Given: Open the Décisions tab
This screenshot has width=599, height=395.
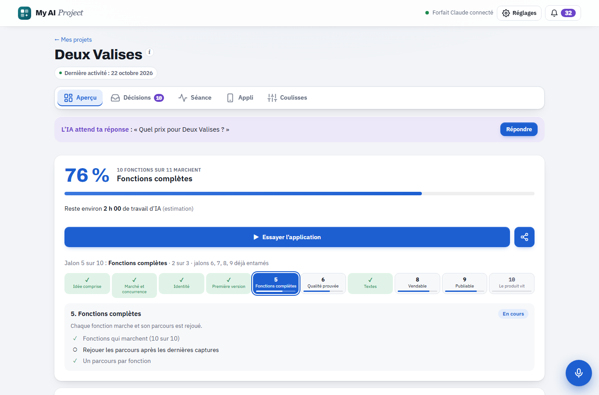Looking at the screenshot, I should pyautogui.click(x=137, y=98).
